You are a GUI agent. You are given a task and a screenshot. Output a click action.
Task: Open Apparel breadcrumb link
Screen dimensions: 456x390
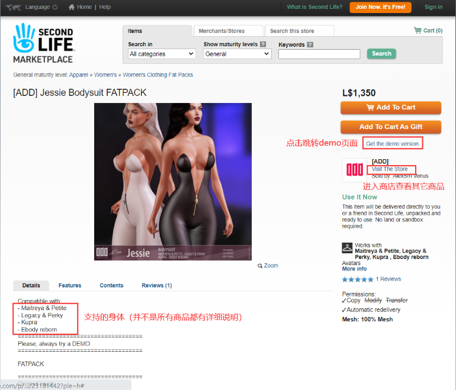(x=79, y=75)
